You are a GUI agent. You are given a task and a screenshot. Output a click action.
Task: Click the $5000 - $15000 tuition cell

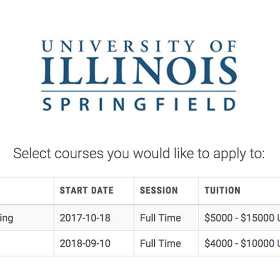(239, 218)
